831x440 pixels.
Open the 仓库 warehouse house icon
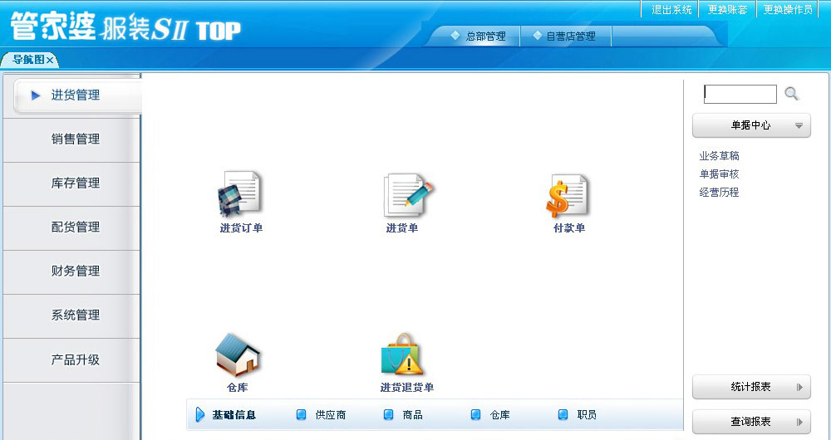coord(238,355)
